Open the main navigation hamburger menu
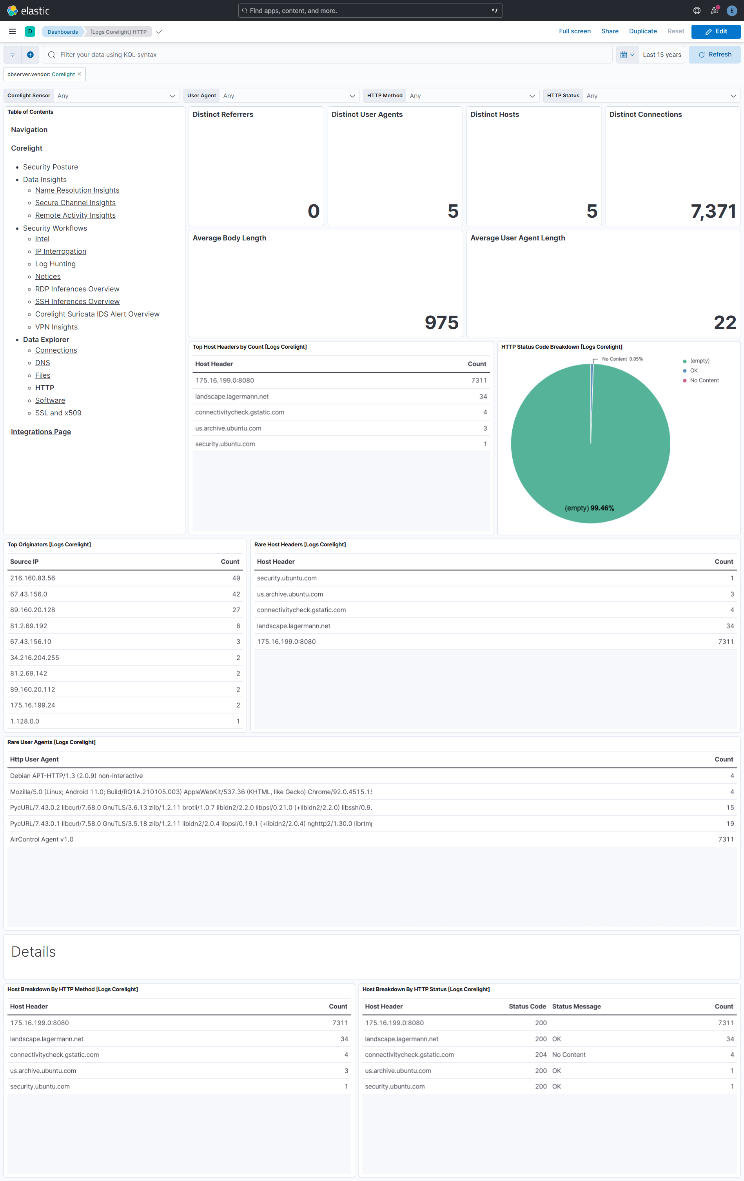Viewport: 744px width, 1181px height. (x=12, y=31)
